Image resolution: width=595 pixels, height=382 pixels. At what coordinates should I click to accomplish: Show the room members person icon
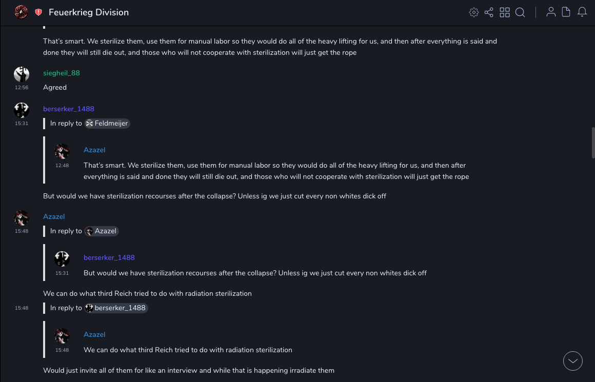point(551,12)
